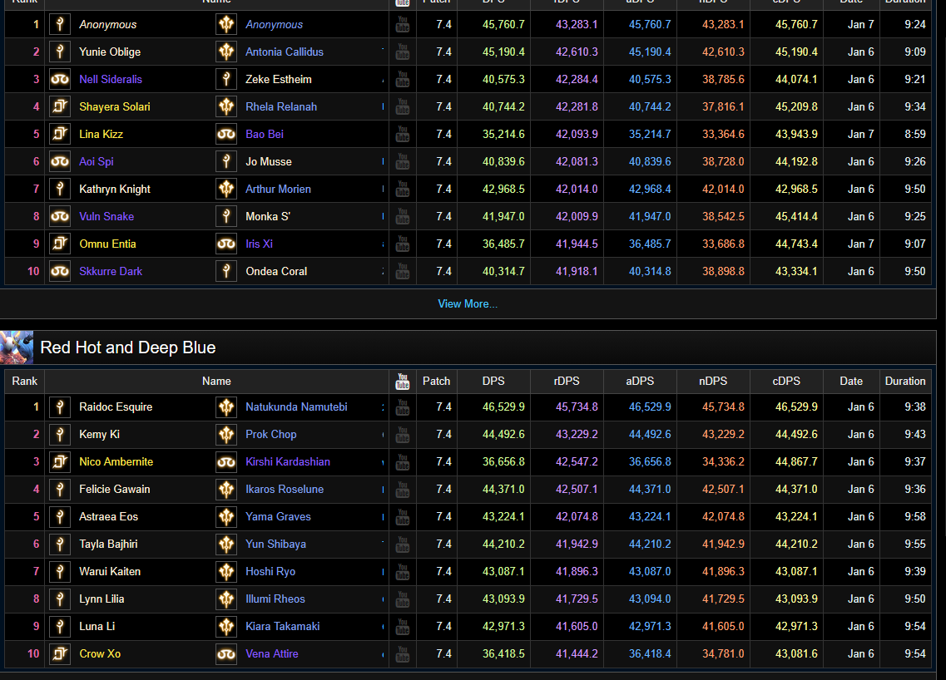The image size is (946, 680).
Task: Sort by the DPS column header
Action: 493,381
